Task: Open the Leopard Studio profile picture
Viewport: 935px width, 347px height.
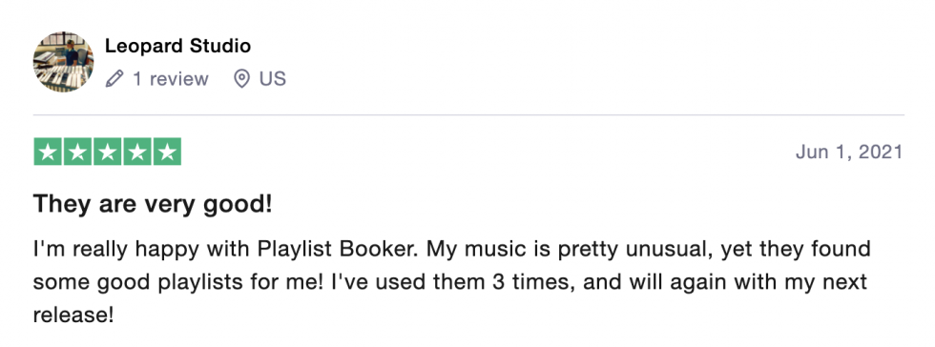Action: [63, 62]
